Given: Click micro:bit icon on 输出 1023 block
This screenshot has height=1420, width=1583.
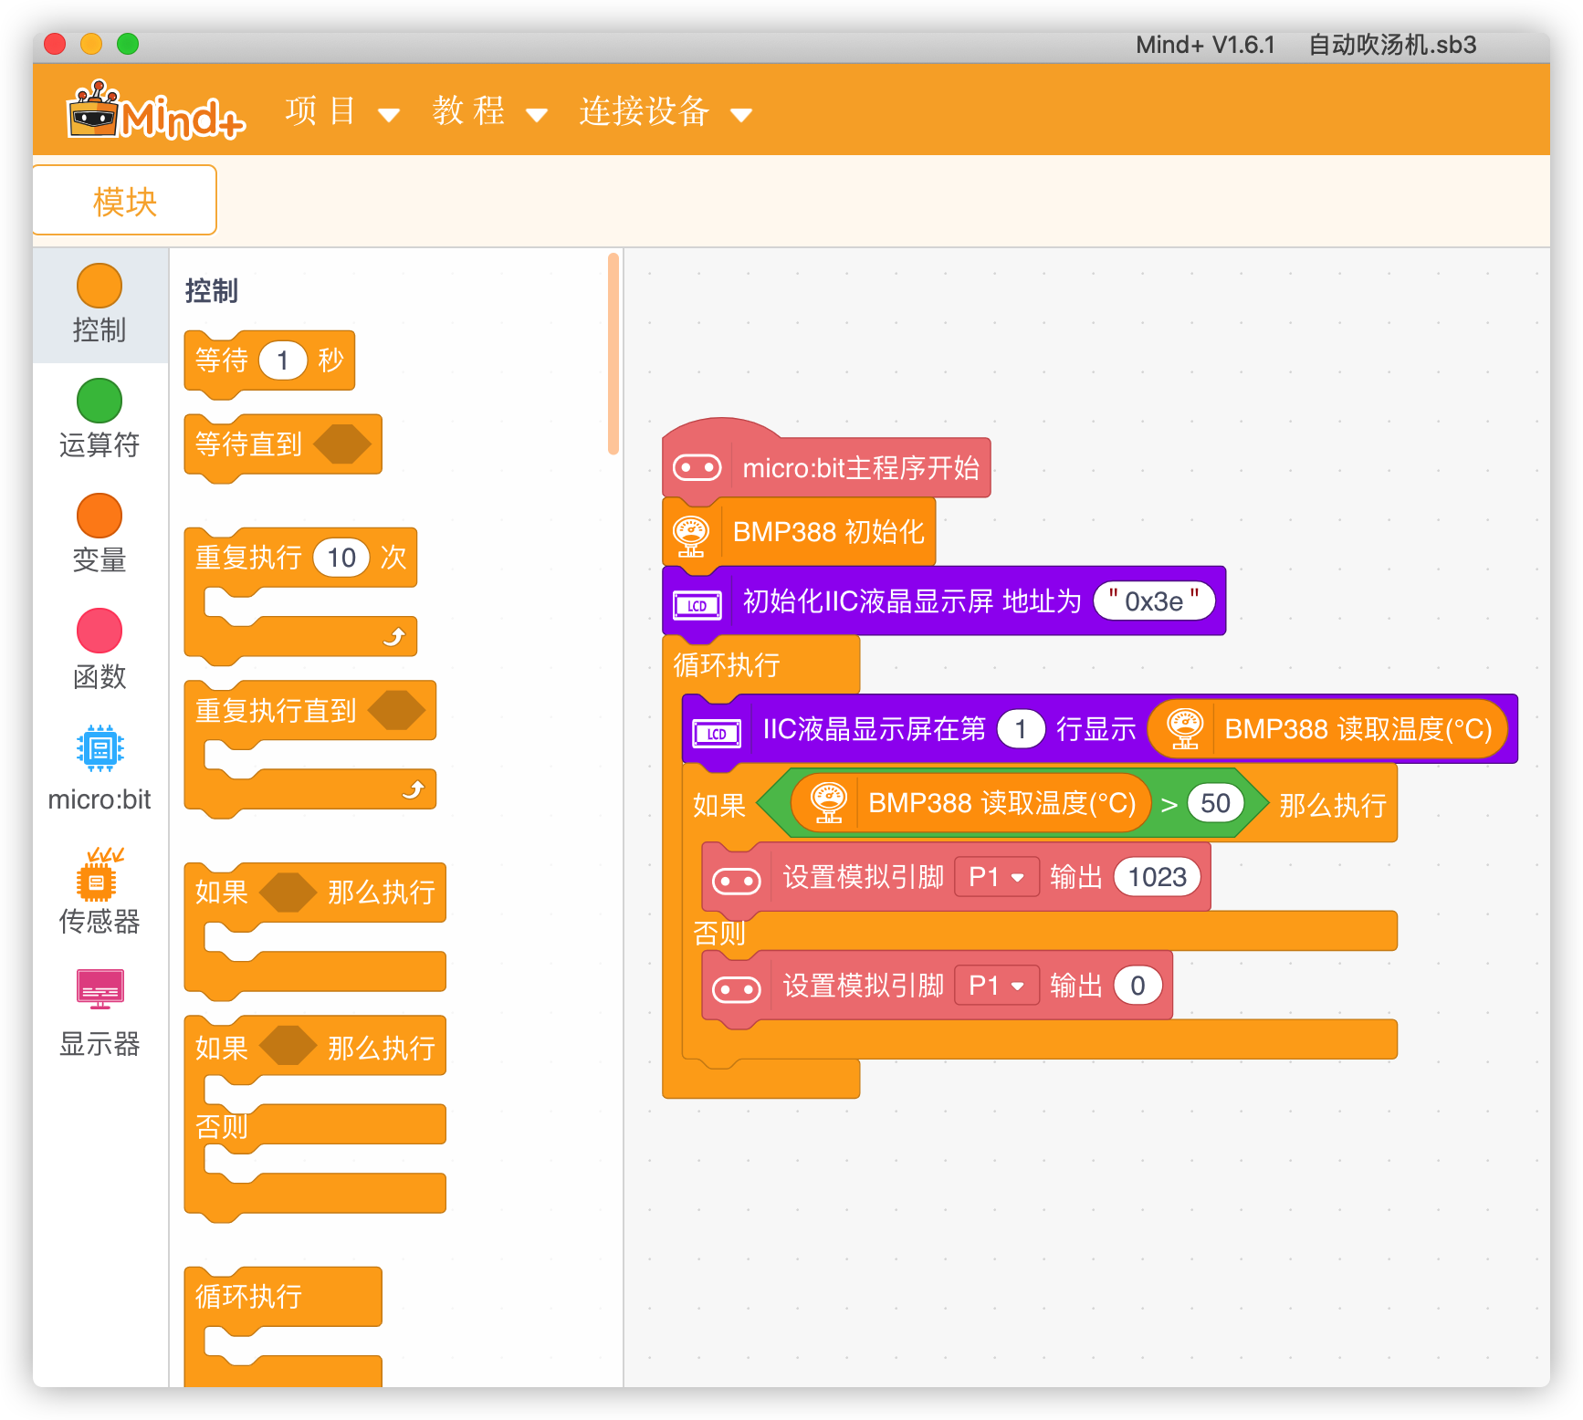Looking at the screenshot, I should point(737,881).
